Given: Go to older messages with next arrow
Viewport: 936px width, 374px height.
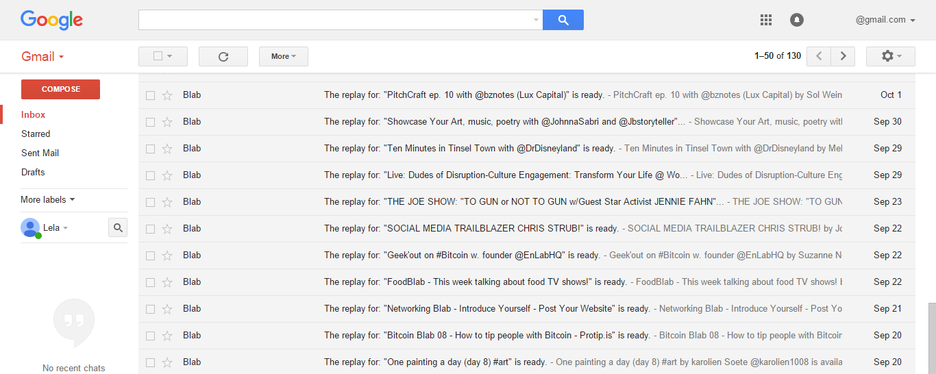Looking at the screenshot, I should [843, 56].
